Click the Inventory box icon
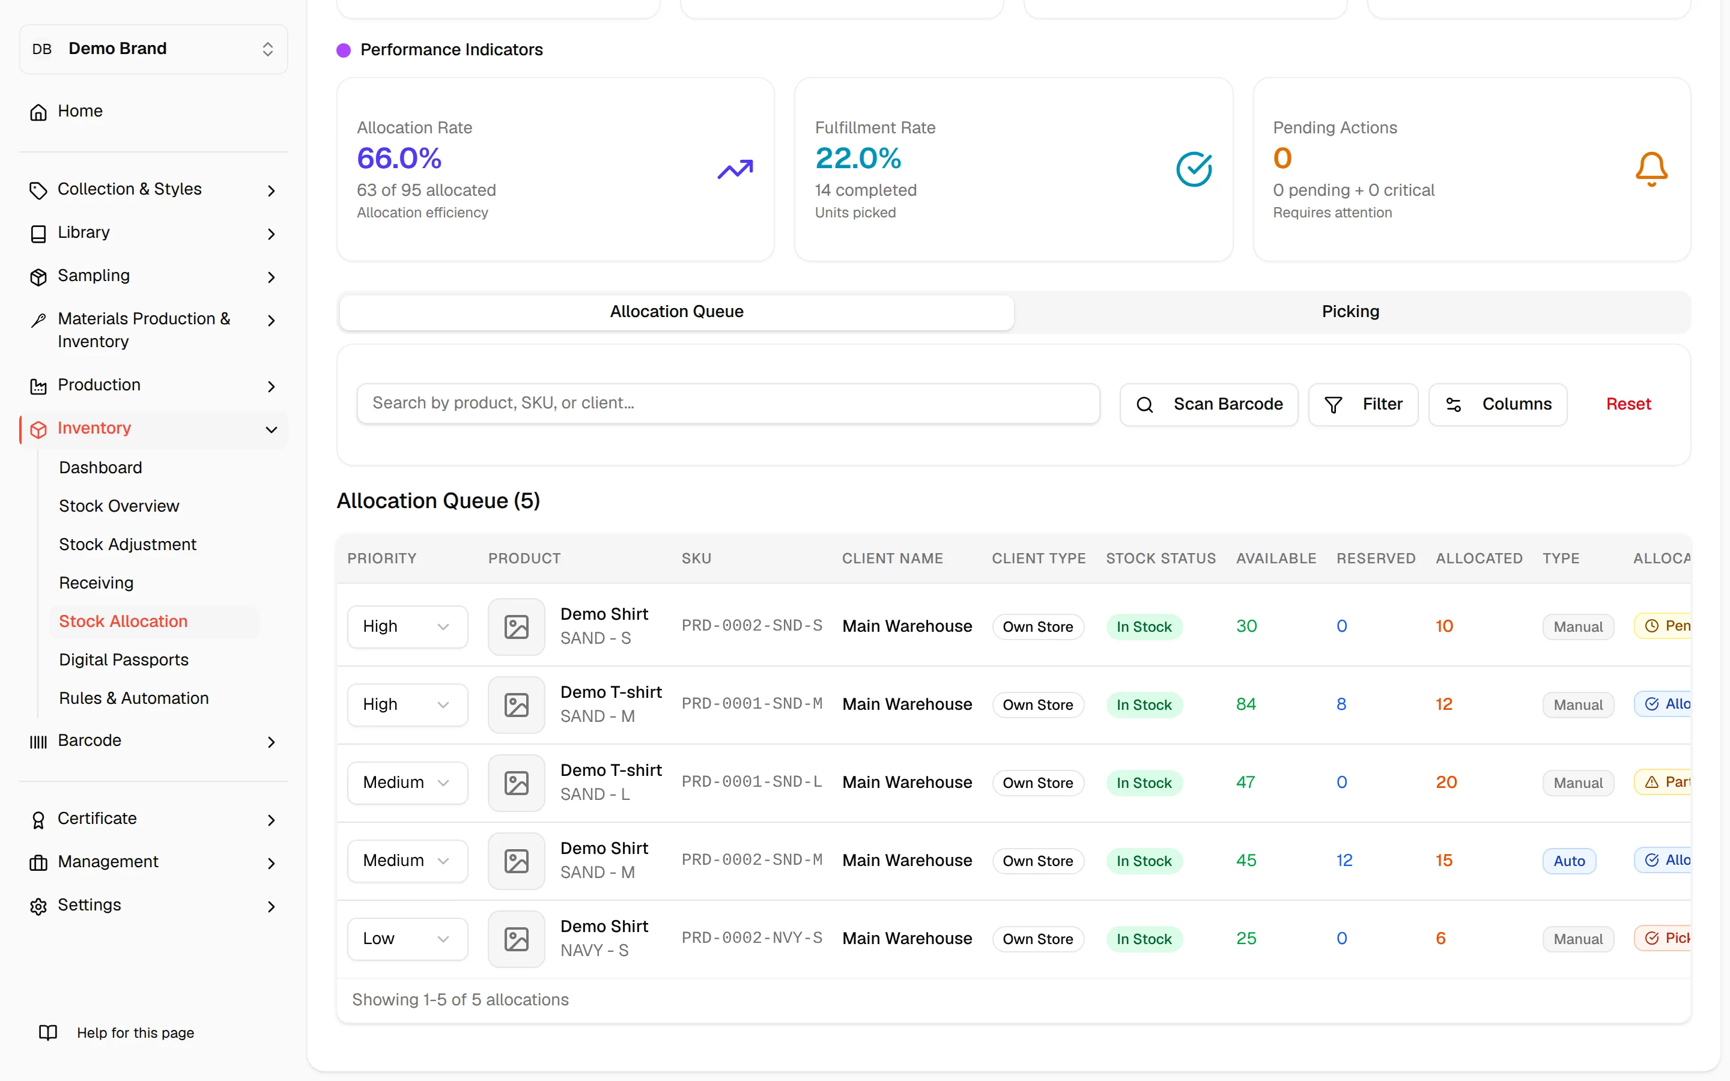Image resolution: width=1730 pixels, height=1081 pixels. click(x=38, y=429)
